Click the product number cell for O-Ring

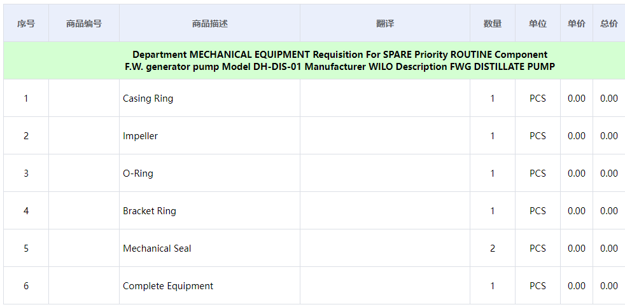point(84,174)
